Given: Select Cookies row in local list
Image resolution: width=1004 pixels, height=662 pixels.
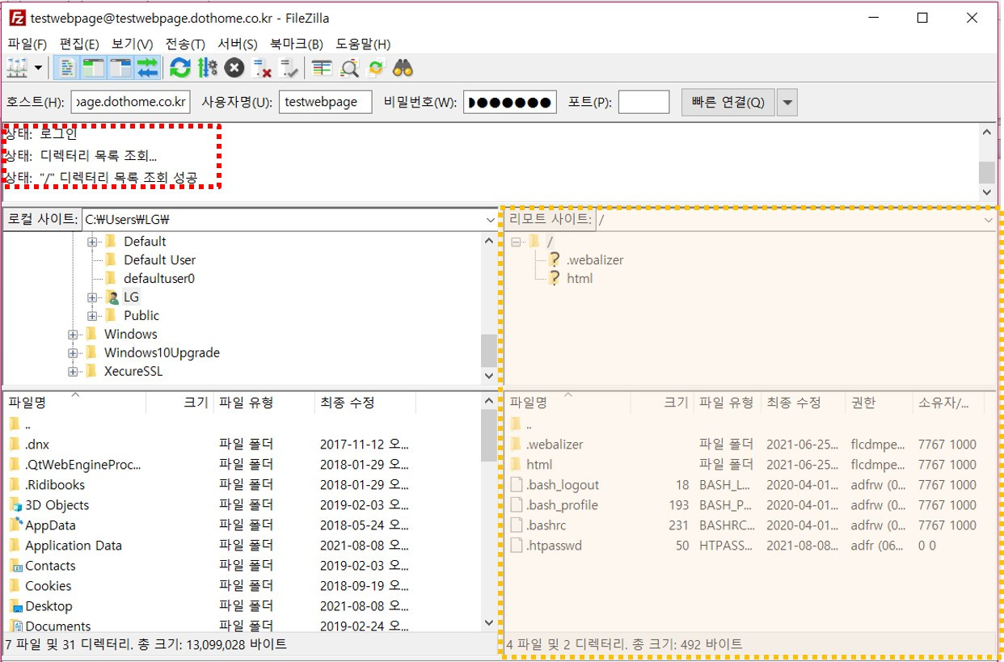Looking at the screenshot, I should pos(243,586).
